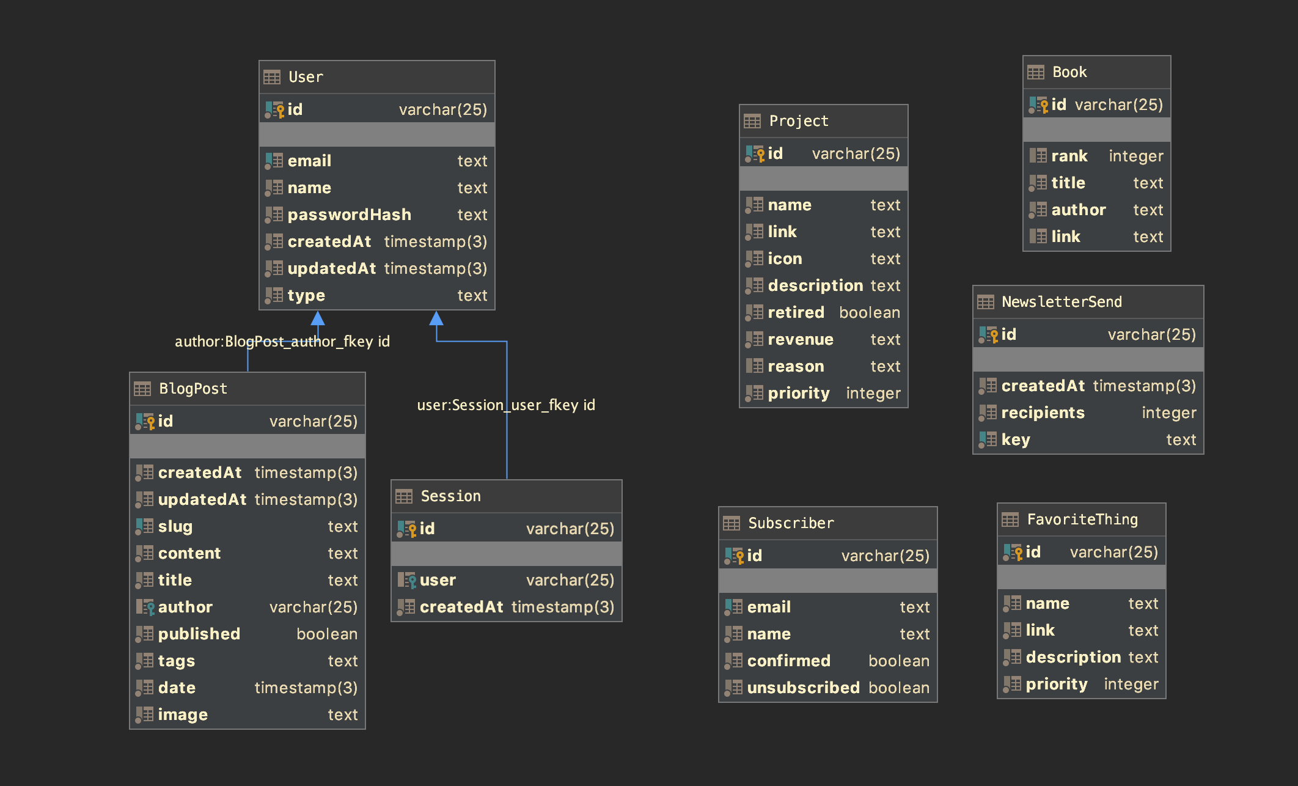Image resolution: width=1298 pixels, height=786 pixels.
Task: Click the Project table header icon
Action: (752, 121)
